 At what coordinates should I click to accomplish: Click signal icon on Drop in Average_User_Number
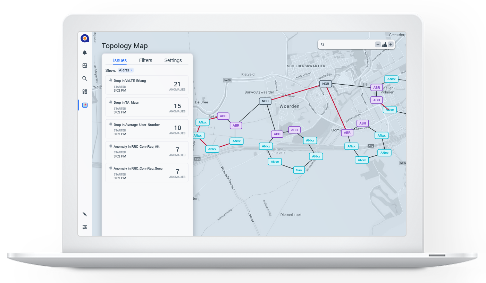click(110, 125)
